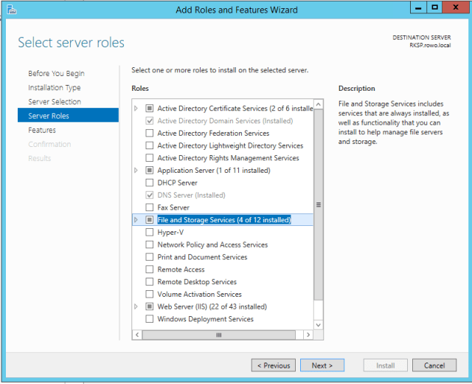
Task: Select the Hyper-V row label
Action: [170, 232]
